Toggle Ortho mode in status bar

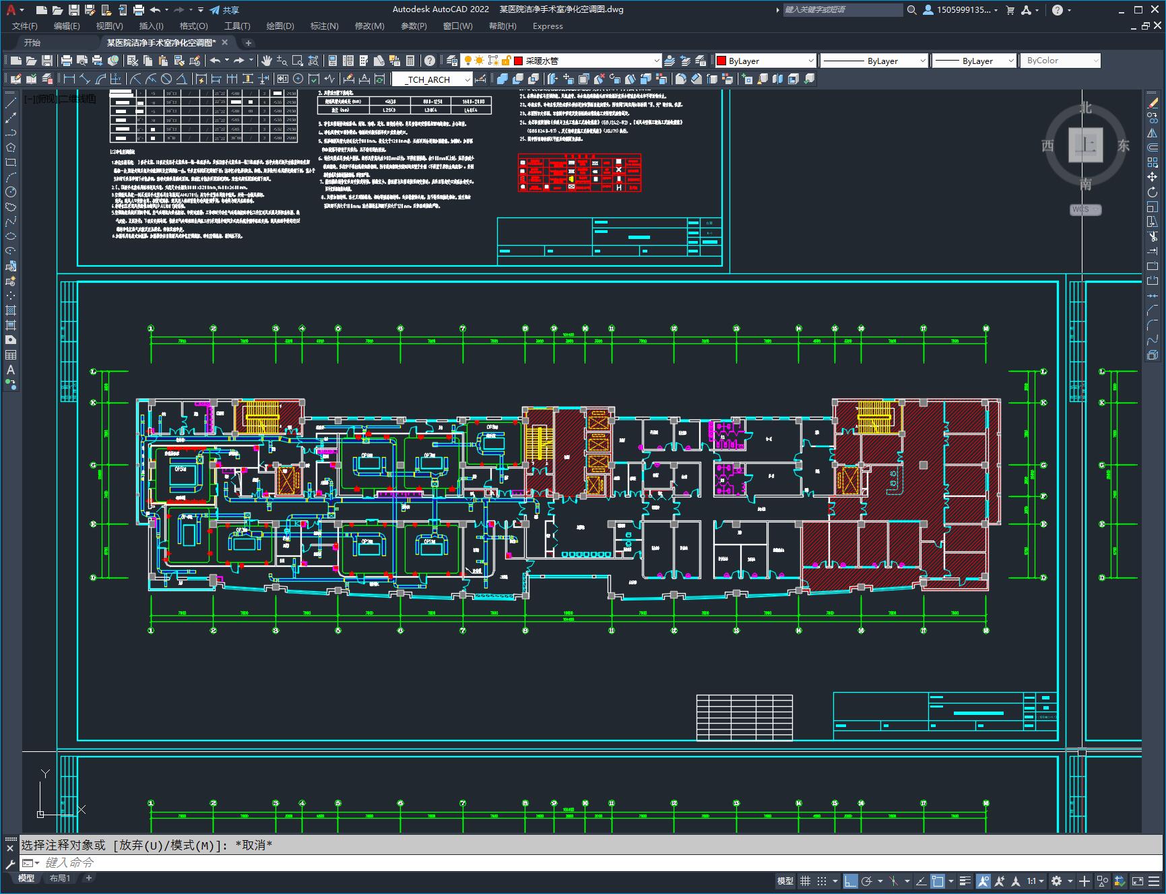click(851, 881)
